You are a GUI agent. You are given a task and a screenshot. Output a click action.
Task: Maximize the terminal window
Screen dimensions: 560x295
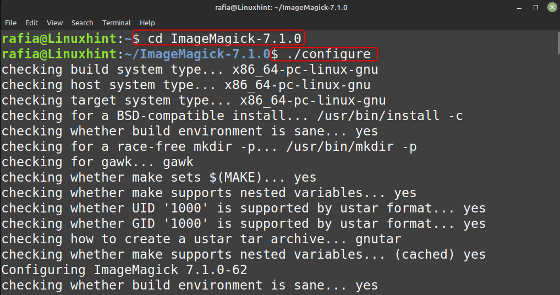tap(536, 8)
